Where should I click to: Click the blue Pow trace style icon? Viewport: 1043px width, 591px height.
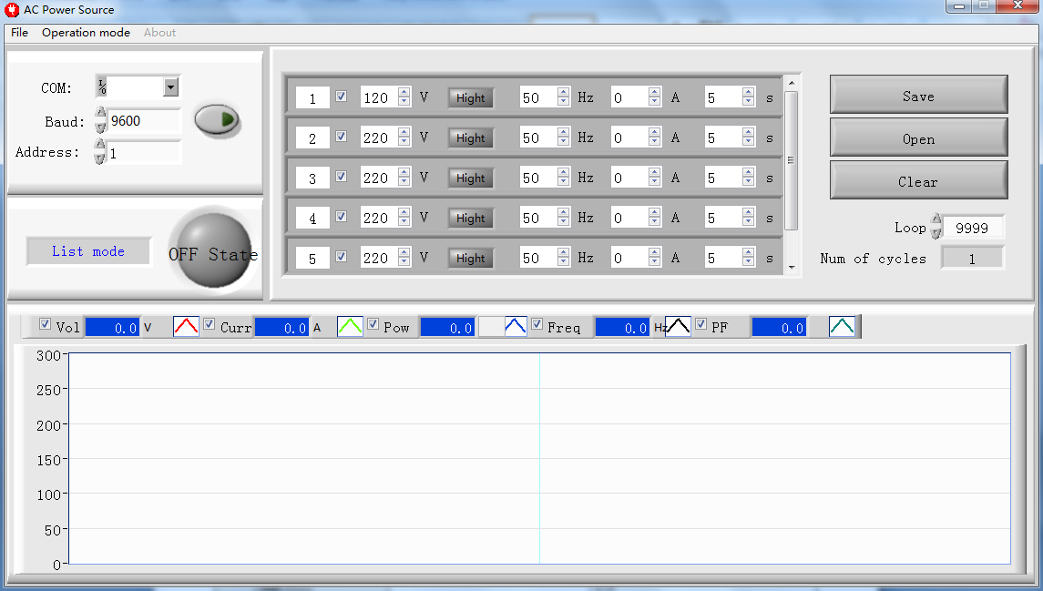(x=516, y=326)
